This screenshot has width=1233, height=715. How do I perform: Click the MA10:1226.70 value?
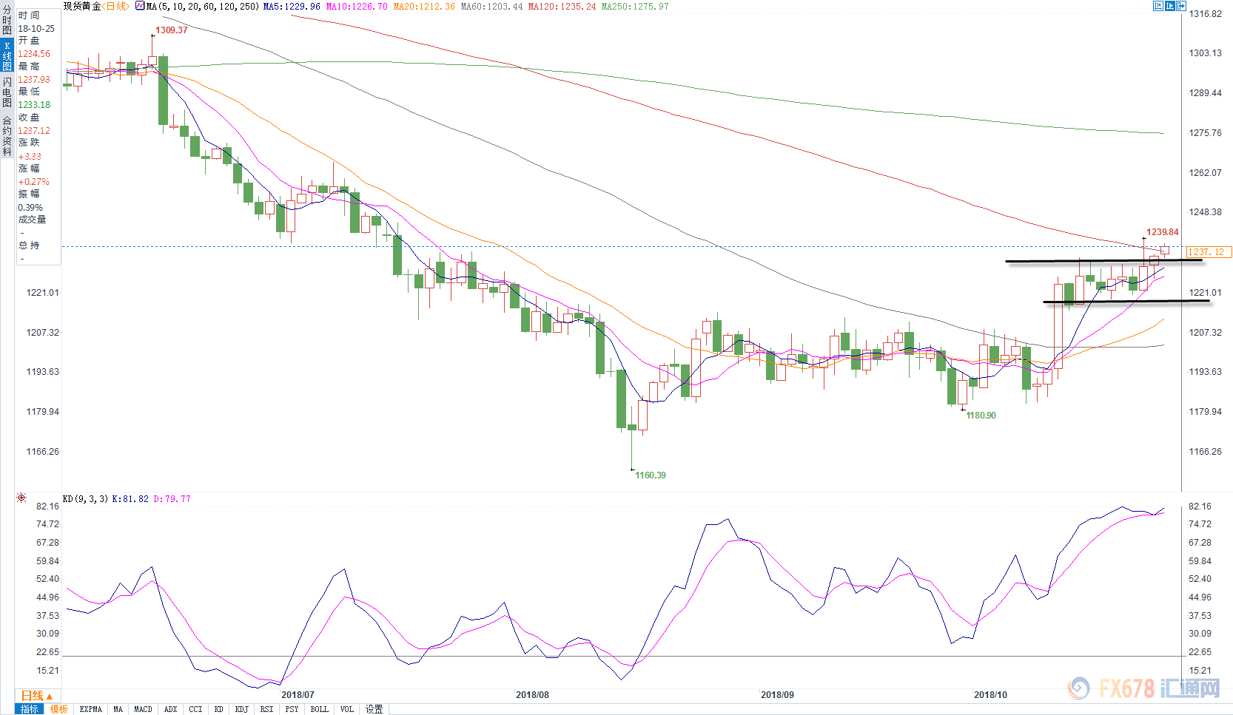click(357, 6)
